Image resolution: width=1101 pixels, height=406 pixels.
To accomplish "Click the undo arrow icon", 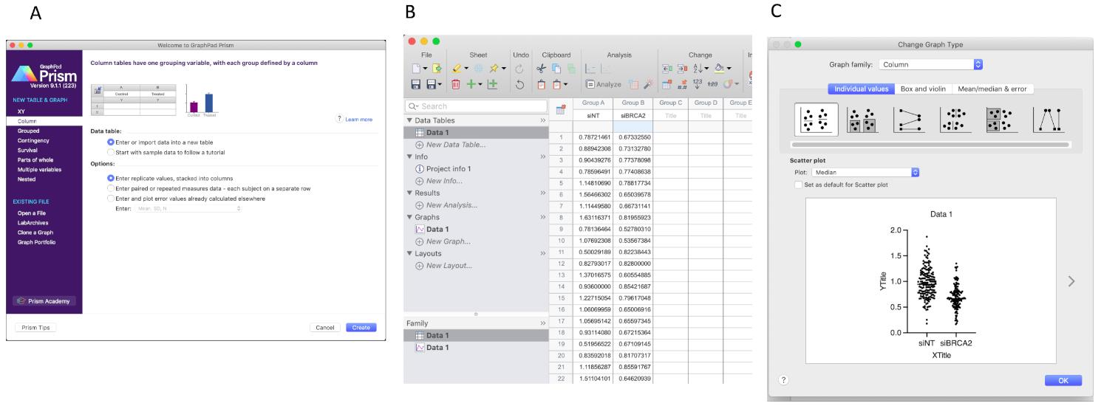I will (x=519, y=84).
